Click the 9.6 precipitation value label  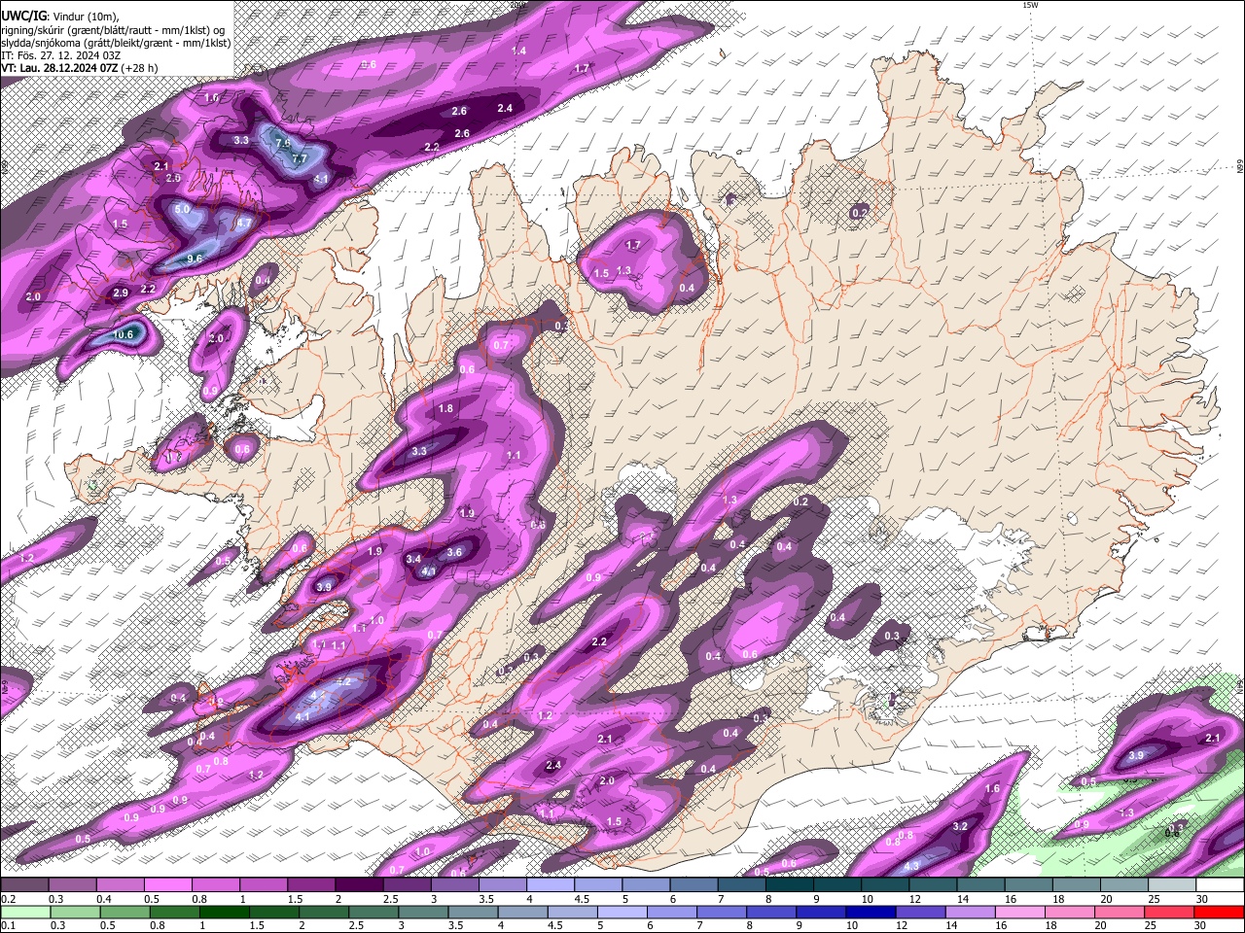pyautogui.click(x=195, y=259)
